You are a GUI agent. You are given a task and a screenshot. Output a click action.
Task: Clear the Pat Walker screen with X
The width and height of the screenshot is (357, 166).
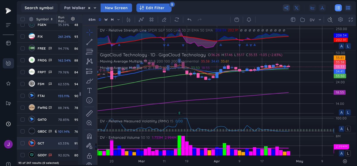(90, 8)
